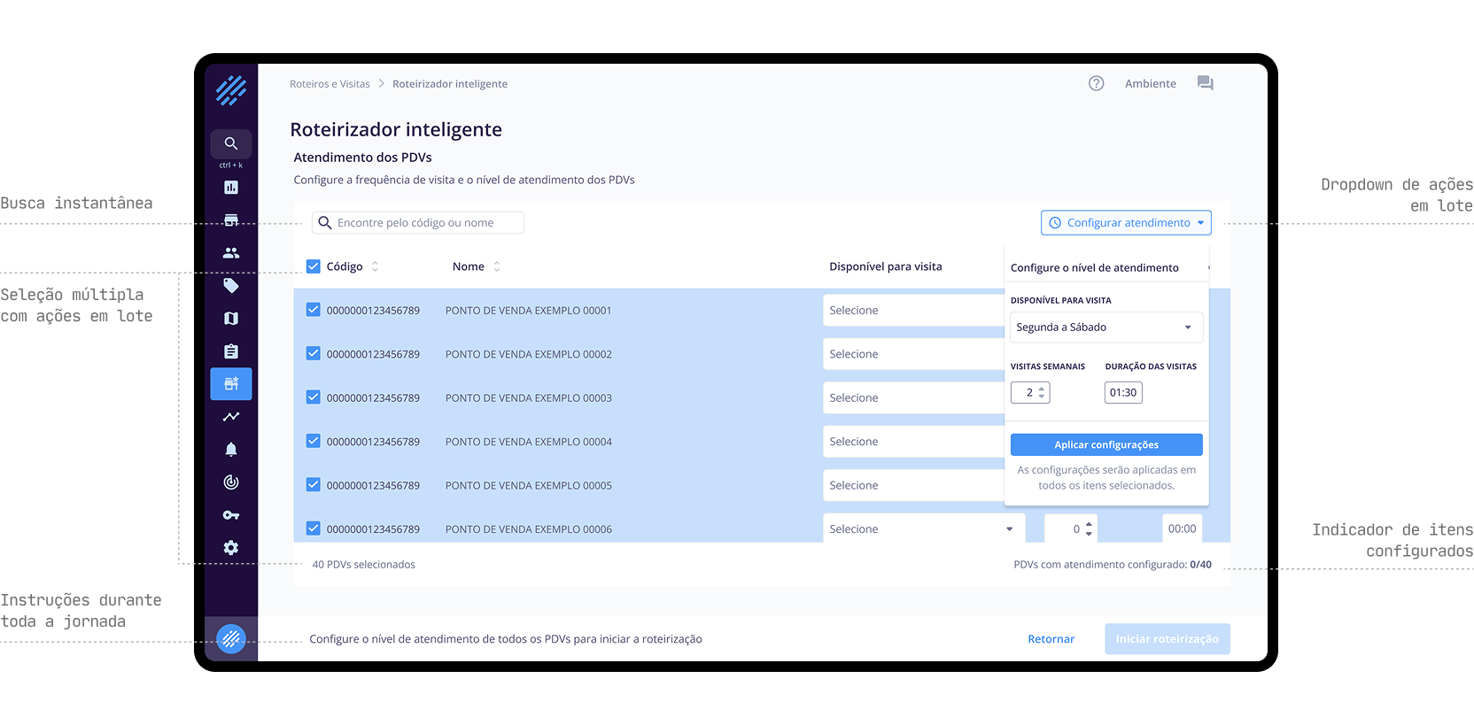
Task: Toggle the select-all checkbox beside Código
Action: tap(314, 266)
